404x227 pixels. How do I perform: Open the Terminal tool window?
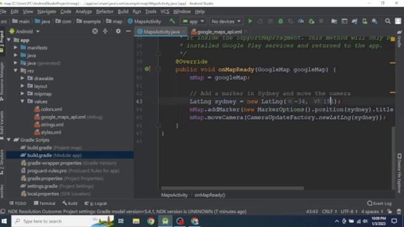pyautogui.click(x=44, y=203)
